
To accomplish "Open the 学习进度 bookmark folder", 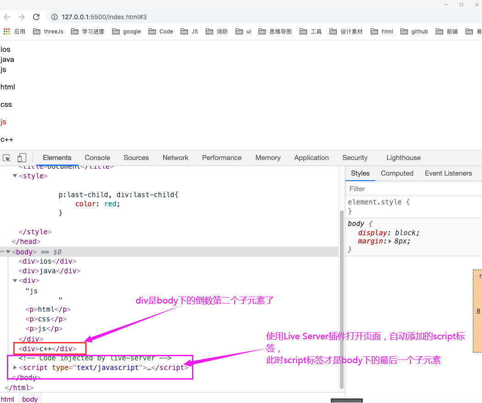I will [88, 31].
